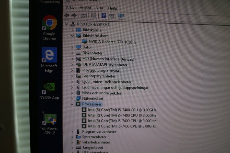
Task: Select the first Intel Core i5-7400 entry
Action: pyautogui.click(x=122, y=110)
